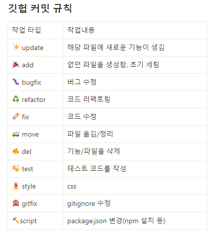Click the beer mugs emoji next to test
The width and height of the screenshot is (221, 238).
pos(16,168)
